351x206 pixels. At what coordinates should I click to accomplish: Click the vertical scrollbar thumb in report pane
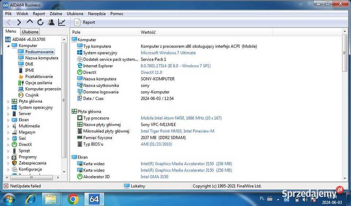(x=344, y=53)
